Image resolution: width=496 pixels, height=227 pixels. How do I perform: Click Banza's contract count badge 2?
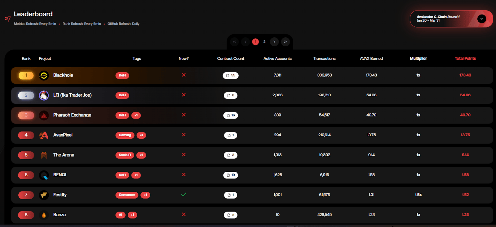231,215
